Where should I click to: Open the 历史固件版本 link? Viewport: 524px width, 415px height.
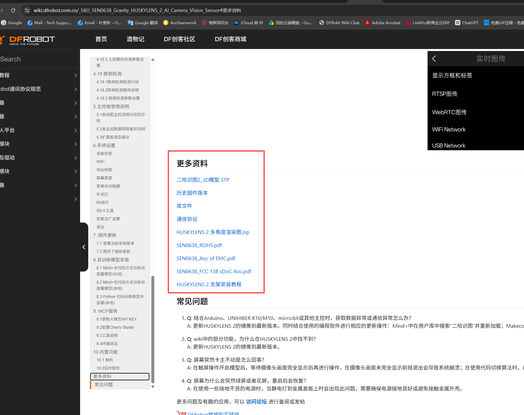[192, 193]
